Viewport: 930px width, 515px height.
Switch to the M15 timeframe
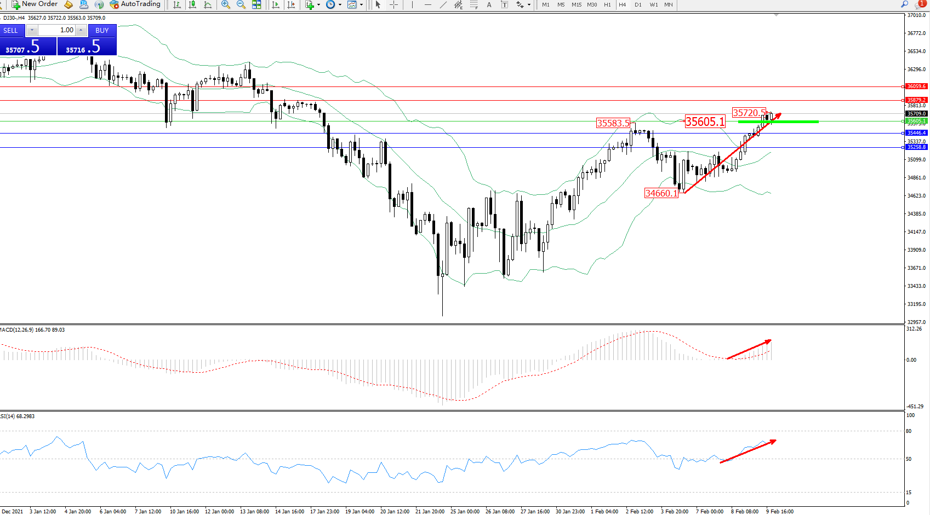(577, 4)
